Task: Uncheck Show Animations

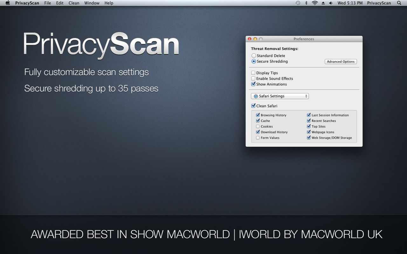Action: pyautogui.click(x=253, y=84)
